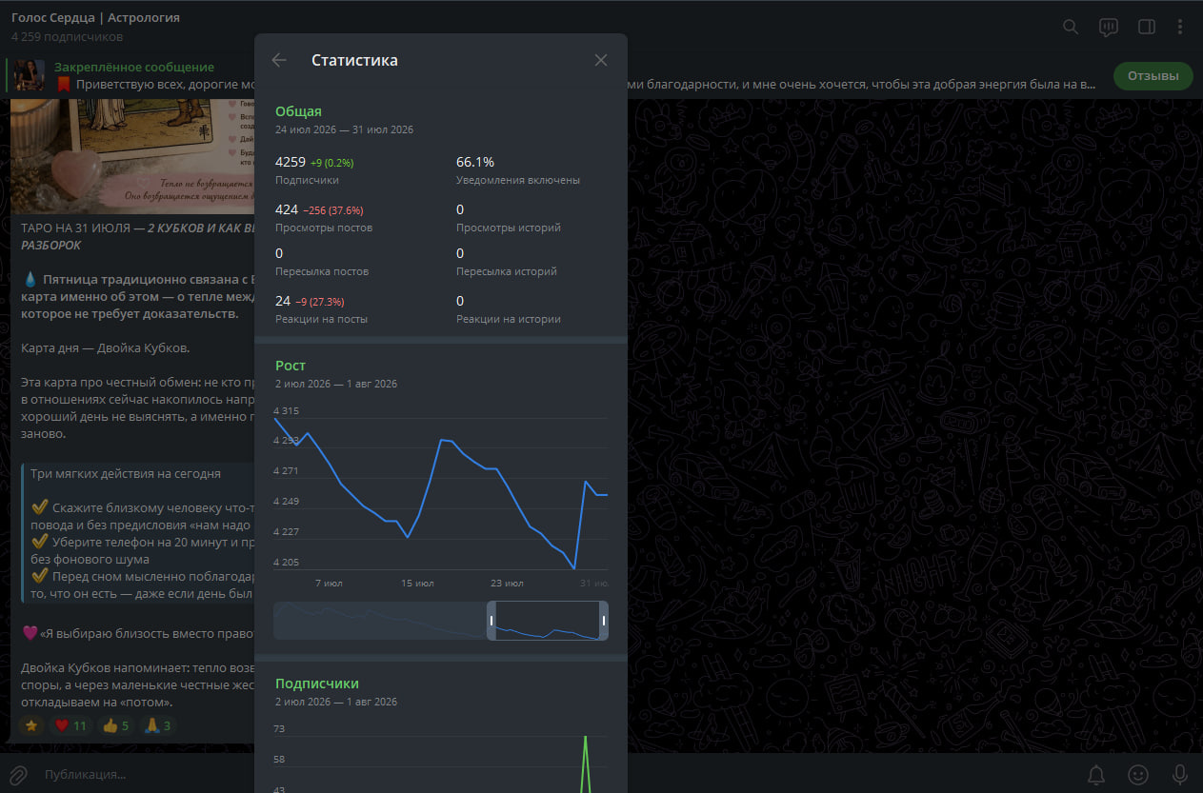The height and width of the screenshot is (793, 1203).
Task: Toggle the right sidebar panel icon
Action: click(1147, 27)
